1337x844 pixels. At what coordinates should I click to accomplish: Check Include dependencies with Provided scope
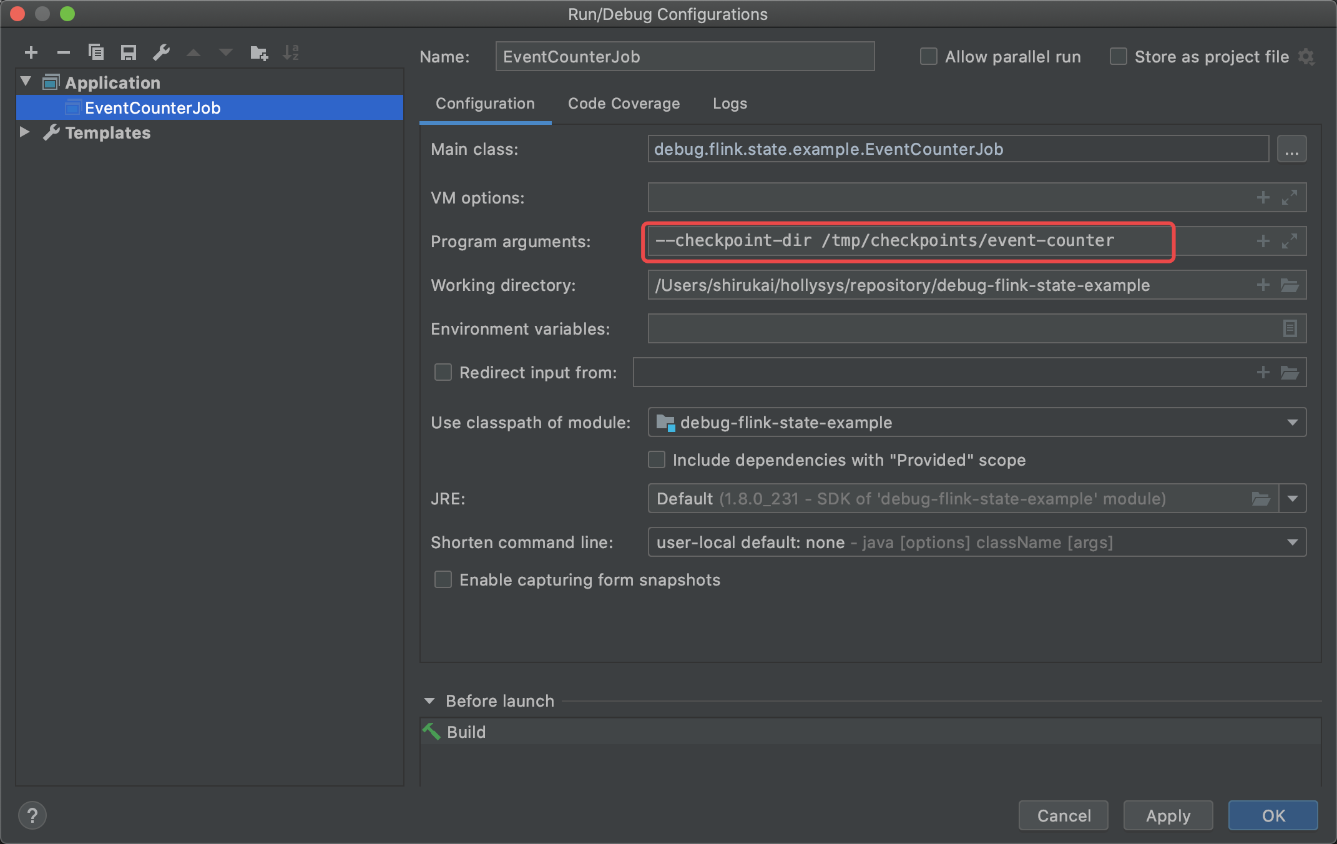(x=657, y=460)
